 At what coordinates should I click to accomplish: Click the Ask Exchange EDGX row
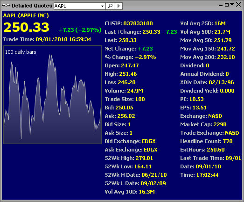pyautogui.click(x=131, y=150)
